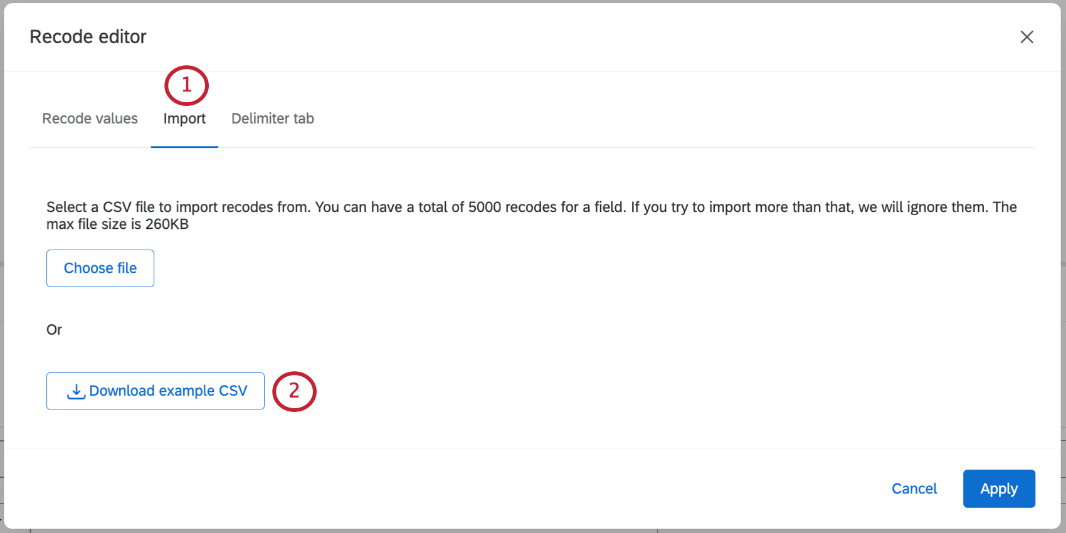The image size is (1066, 533).
Task: Cancel out of the Recode editor
Action: (914, 488)
